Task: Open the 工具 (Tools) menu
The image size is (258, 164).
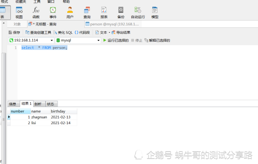Action: [37, 2]
